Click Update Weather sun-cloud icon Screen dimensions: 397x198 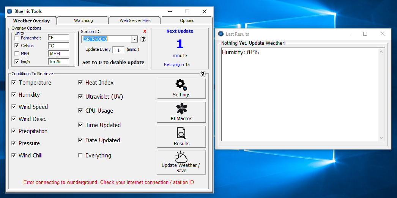pyautogui.click(x=181, y=157)
